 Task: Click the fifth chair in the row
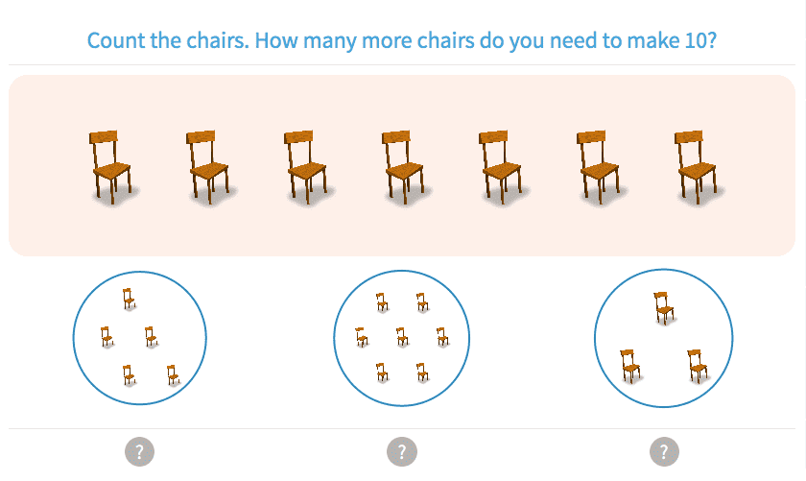501,167
